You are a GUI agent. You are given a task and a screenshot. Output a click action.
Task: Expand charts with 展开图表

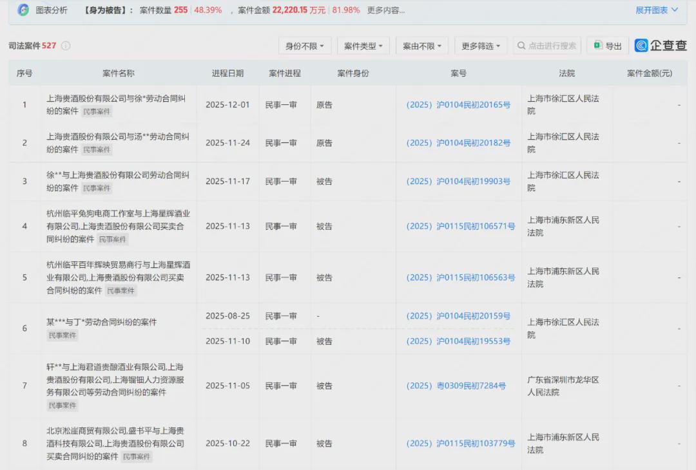tap(657, 10)
